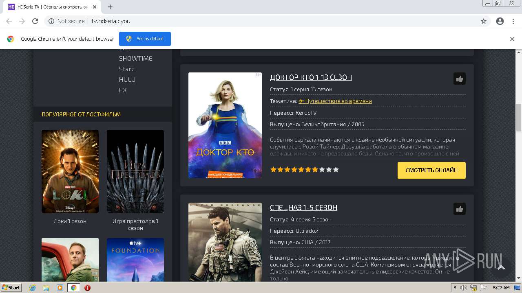Viewport: 522px width, 293px height.
Task: Open File Explorer from the taskbar
Action: 46,288
